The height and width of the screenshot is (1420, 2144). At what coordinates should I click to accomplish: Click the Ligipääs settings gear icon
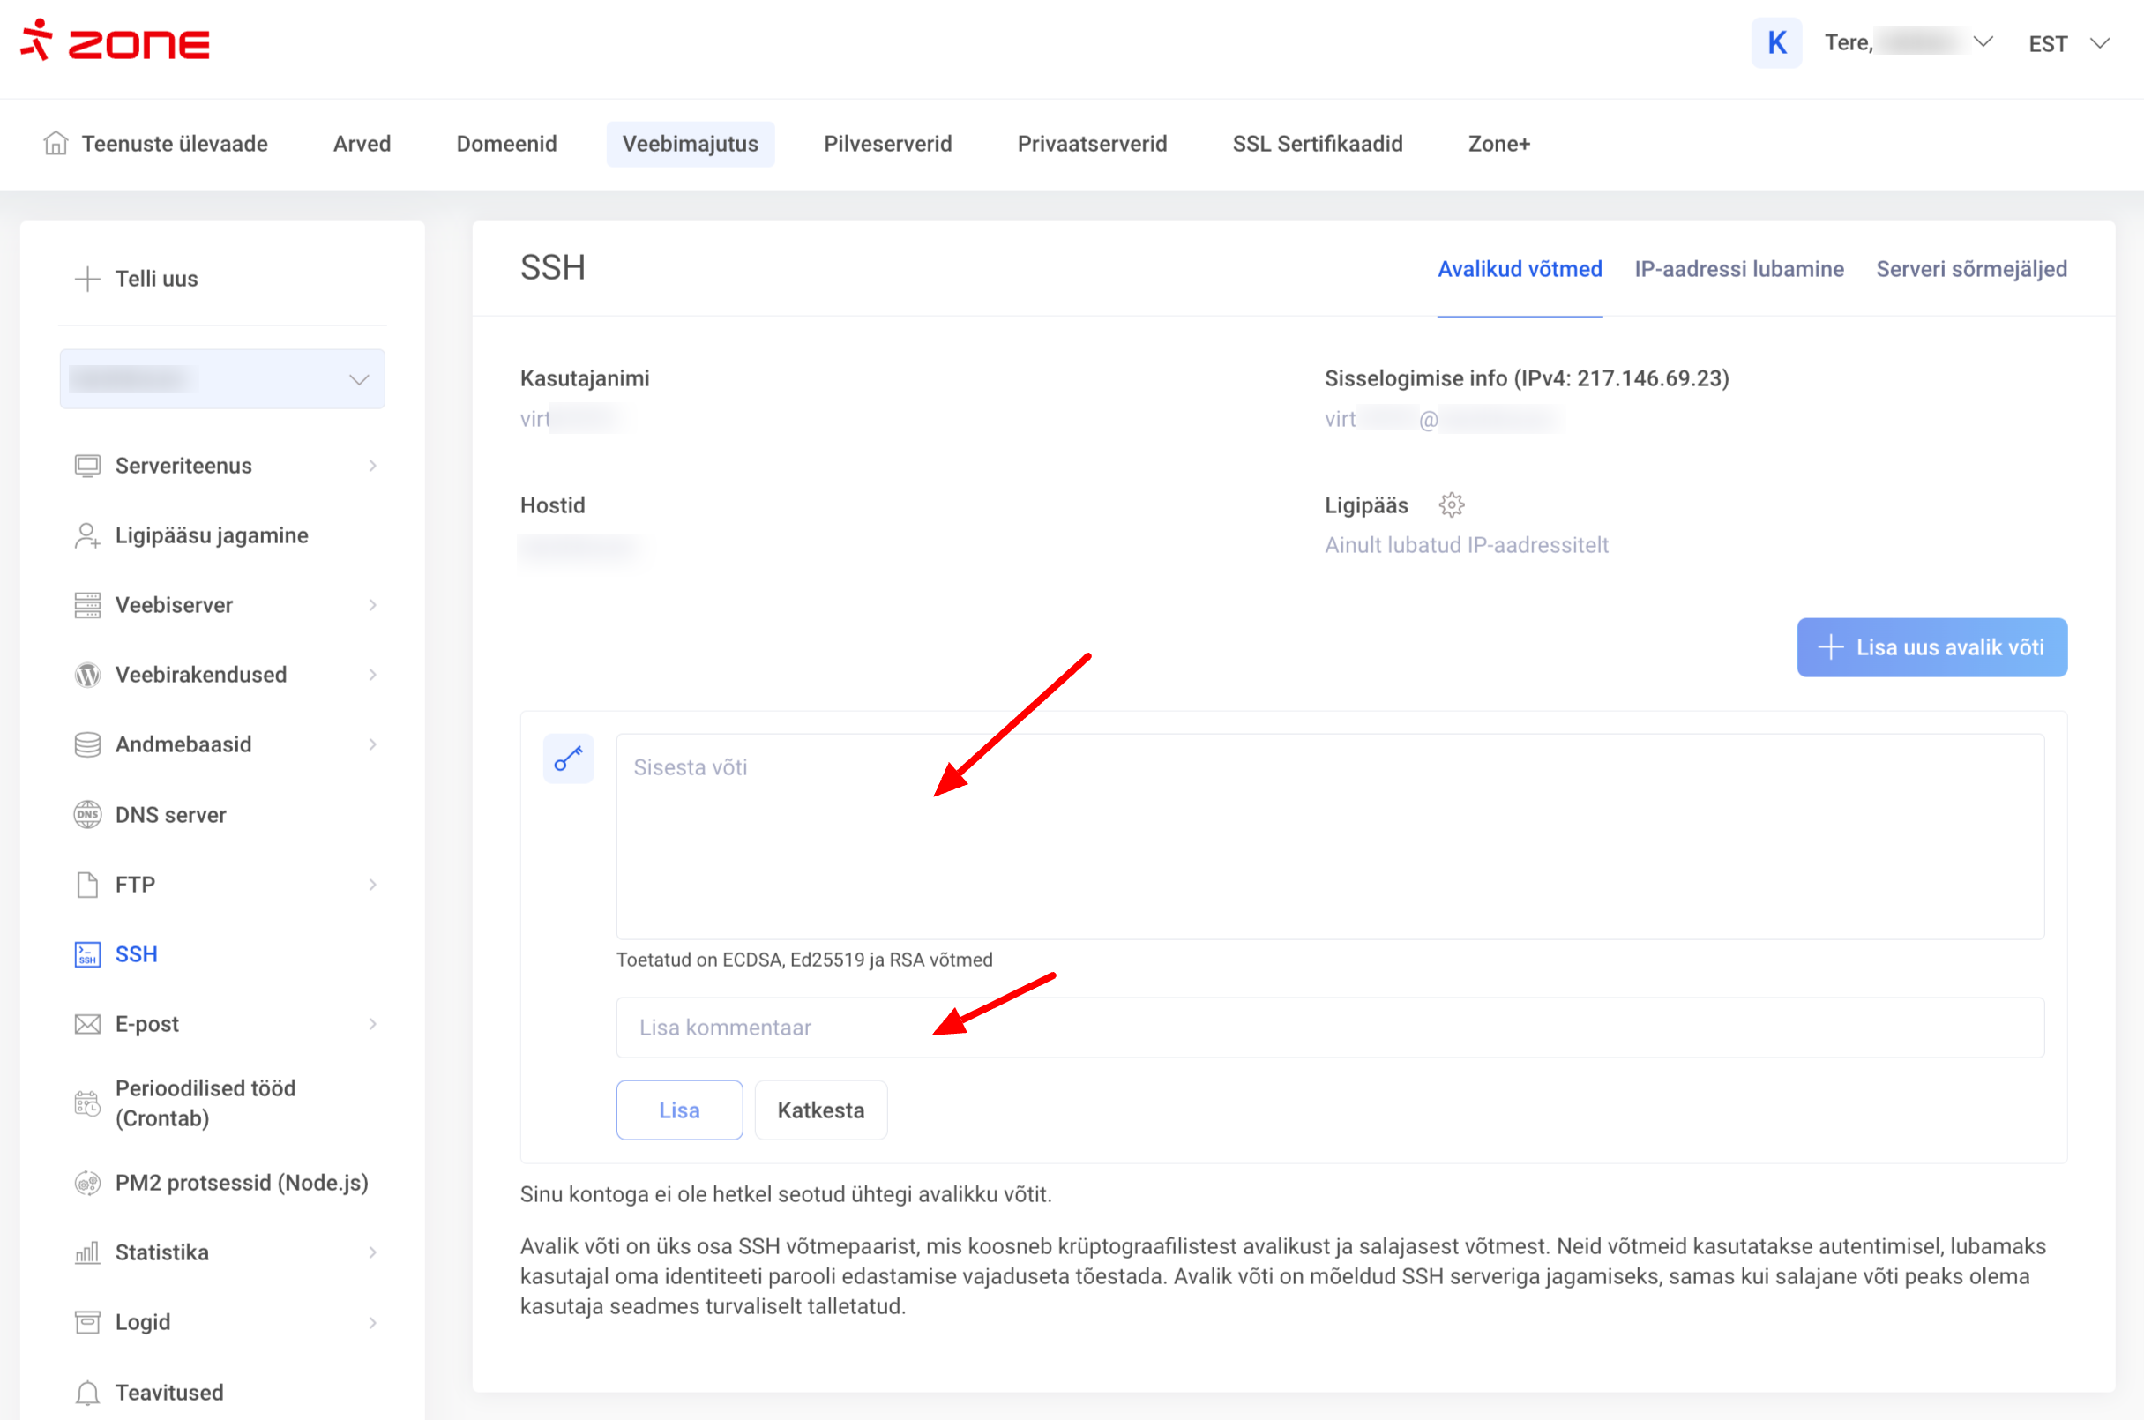(x=1452, y=504)
